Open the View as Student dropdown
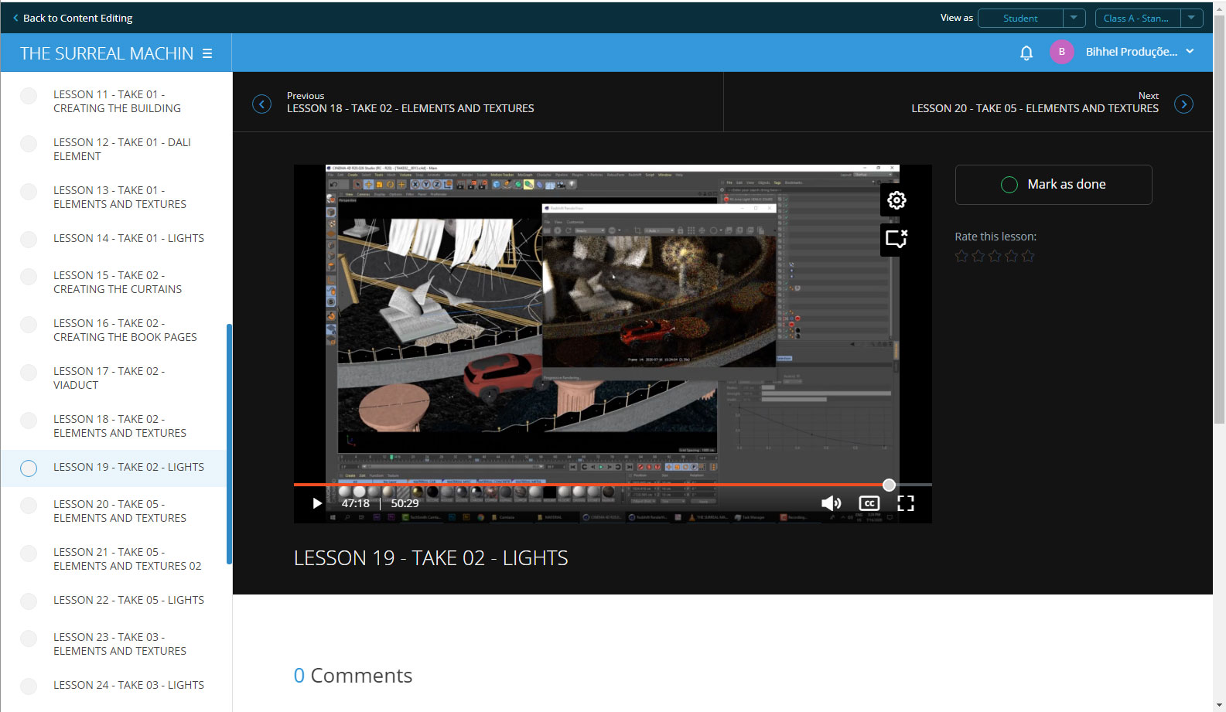 pos(1031,18)
